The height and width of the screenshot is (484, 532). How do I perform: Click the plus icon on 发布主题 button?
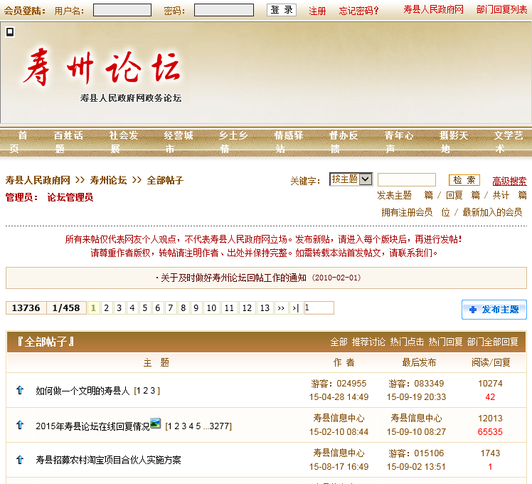pyautogui.click(x=473, y=310)
